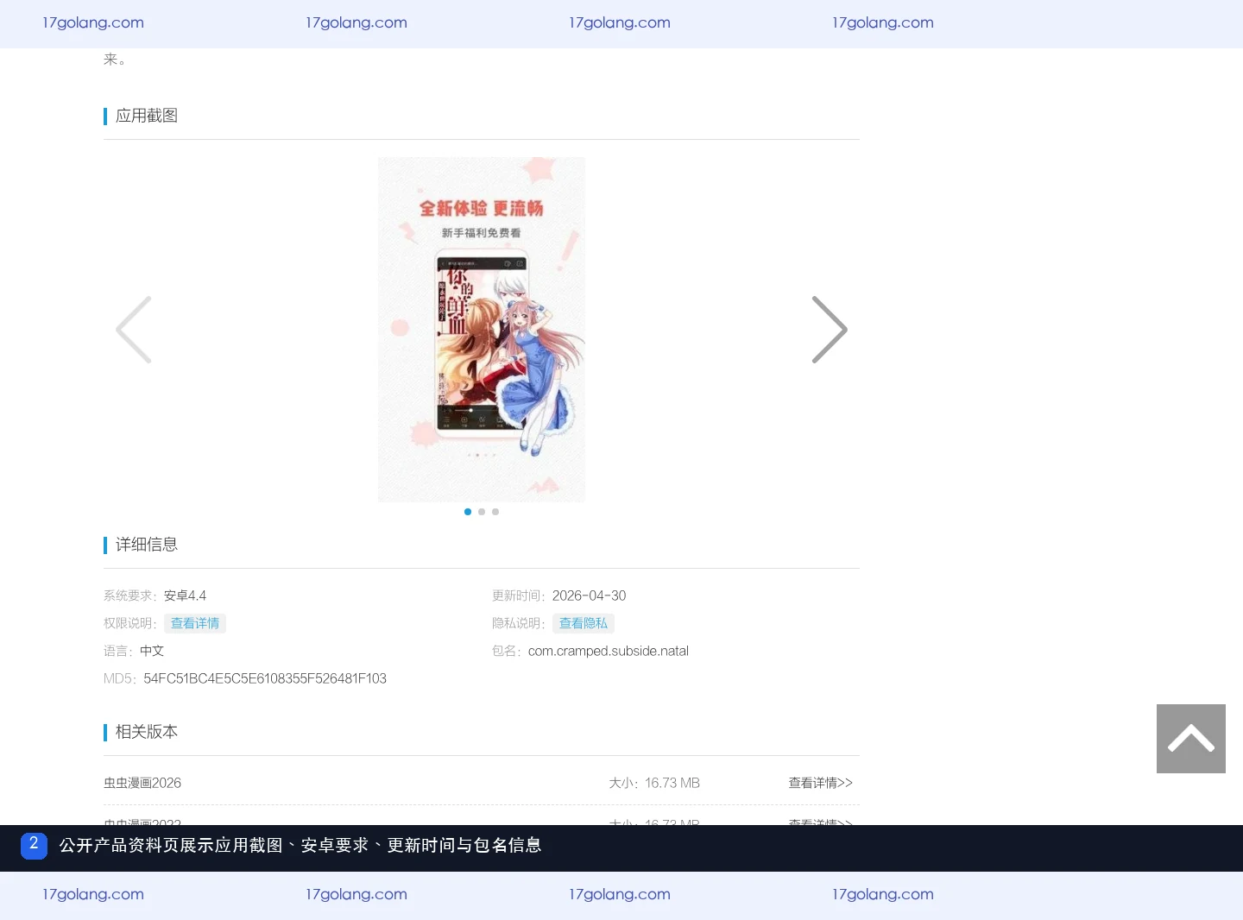Click the package name com.cramped.subside.natal
Image resolution: width=1243 pixels, height=920 pixels.
click(609, 651)
